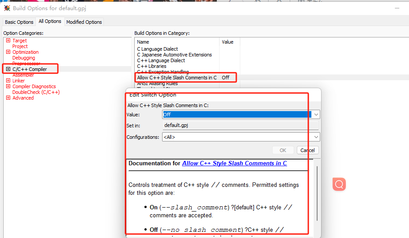Open the Configurations dropdown
The image size is (409, 238).
pyautogui.click(x=316, y=137)
